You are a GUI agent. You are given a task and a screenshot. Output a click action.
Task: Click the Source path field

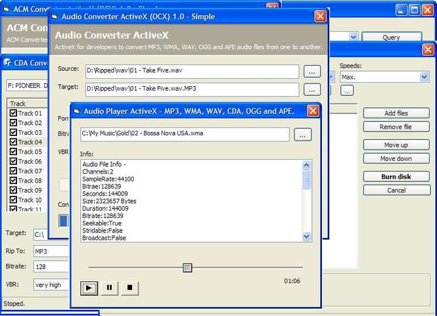(x=193, y=72)
